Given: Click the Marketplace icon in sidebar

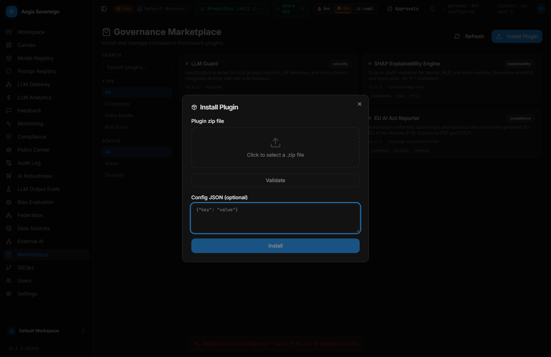Looking at the screenshot, I should point(9,254).
